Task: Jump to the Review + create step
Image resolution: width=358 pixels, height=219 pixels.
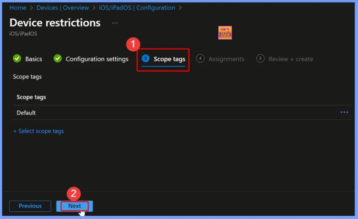Action: (x=291, y=59)
